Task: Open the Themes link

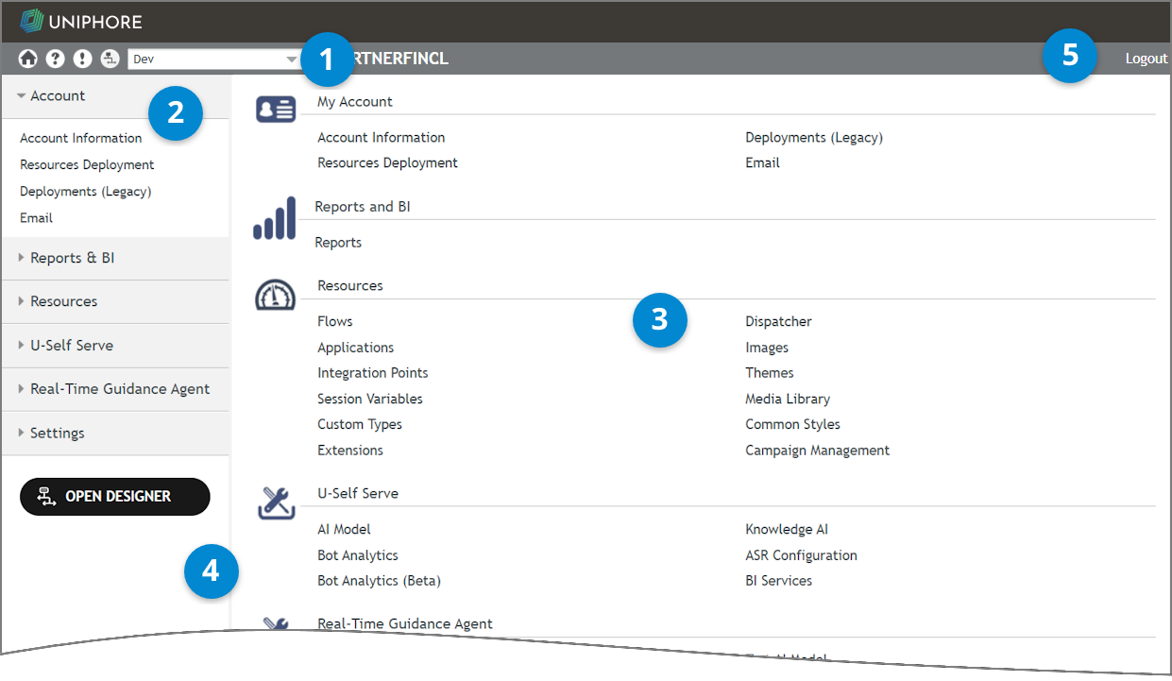Action: [770, 373]
